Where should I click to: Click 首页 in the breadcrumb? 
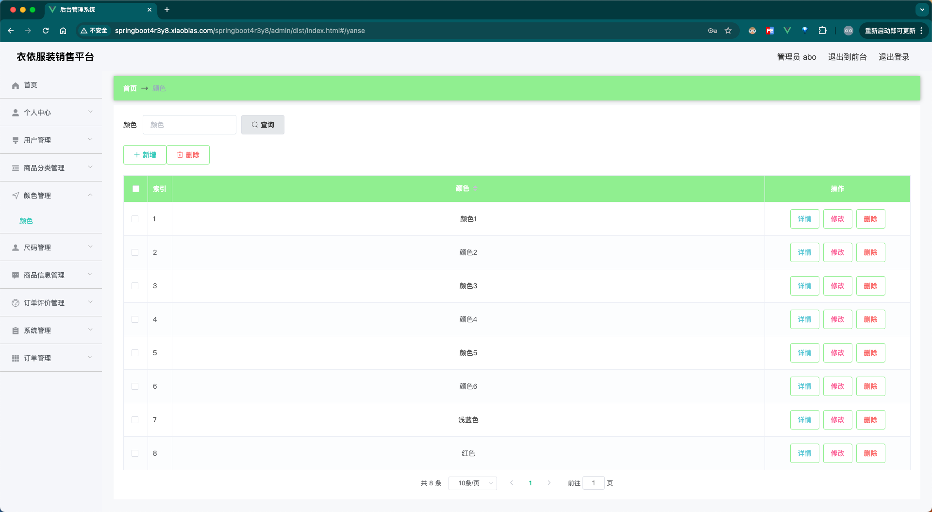click(130, 88)
